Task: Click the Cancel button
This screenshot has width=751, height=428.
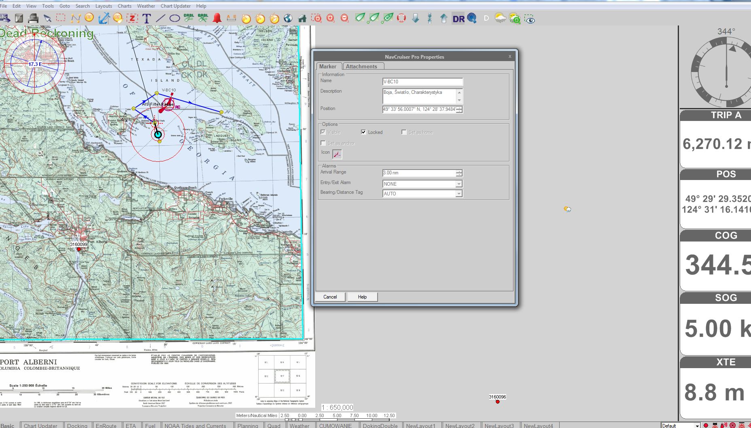Action: coord(330,297)
